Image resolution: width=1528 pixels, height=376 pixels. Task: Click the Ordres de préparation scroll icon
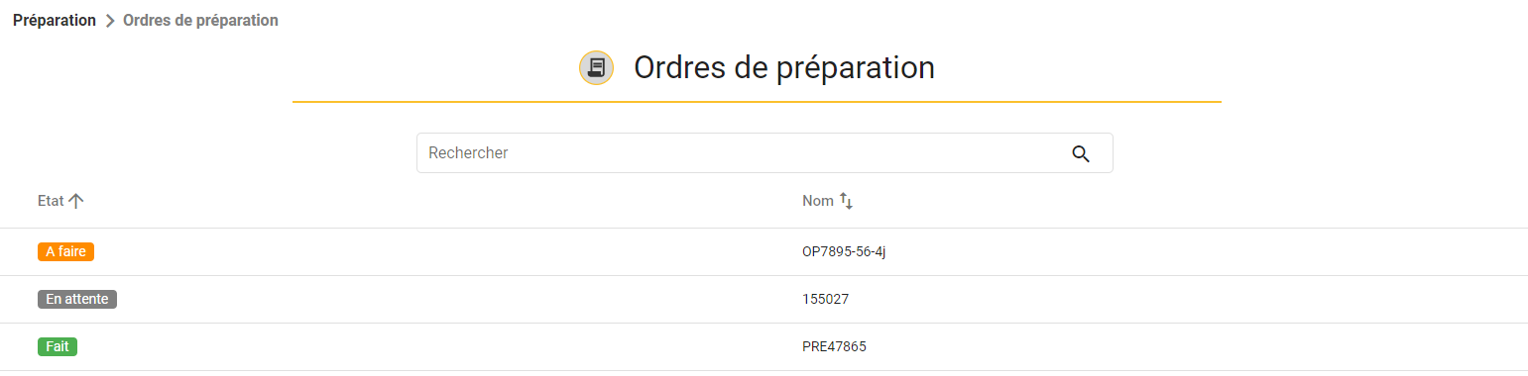pos(596,67)
